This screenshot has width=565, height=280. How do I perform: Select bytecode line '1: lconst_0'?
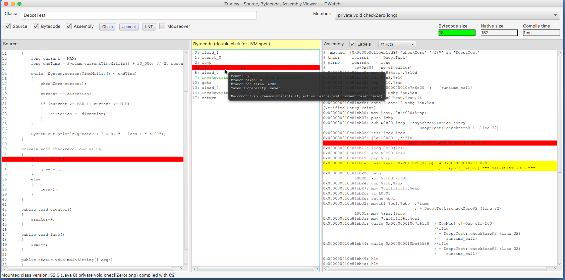tap(256, 58)
